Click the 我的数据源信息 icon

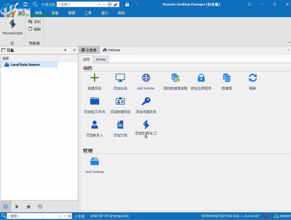pyautogui.click(x=175, y=77)
